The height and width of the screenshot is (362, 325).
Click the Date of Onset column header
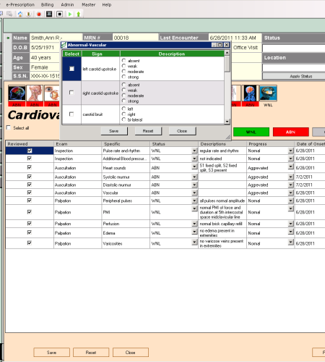tap(310, 144)
